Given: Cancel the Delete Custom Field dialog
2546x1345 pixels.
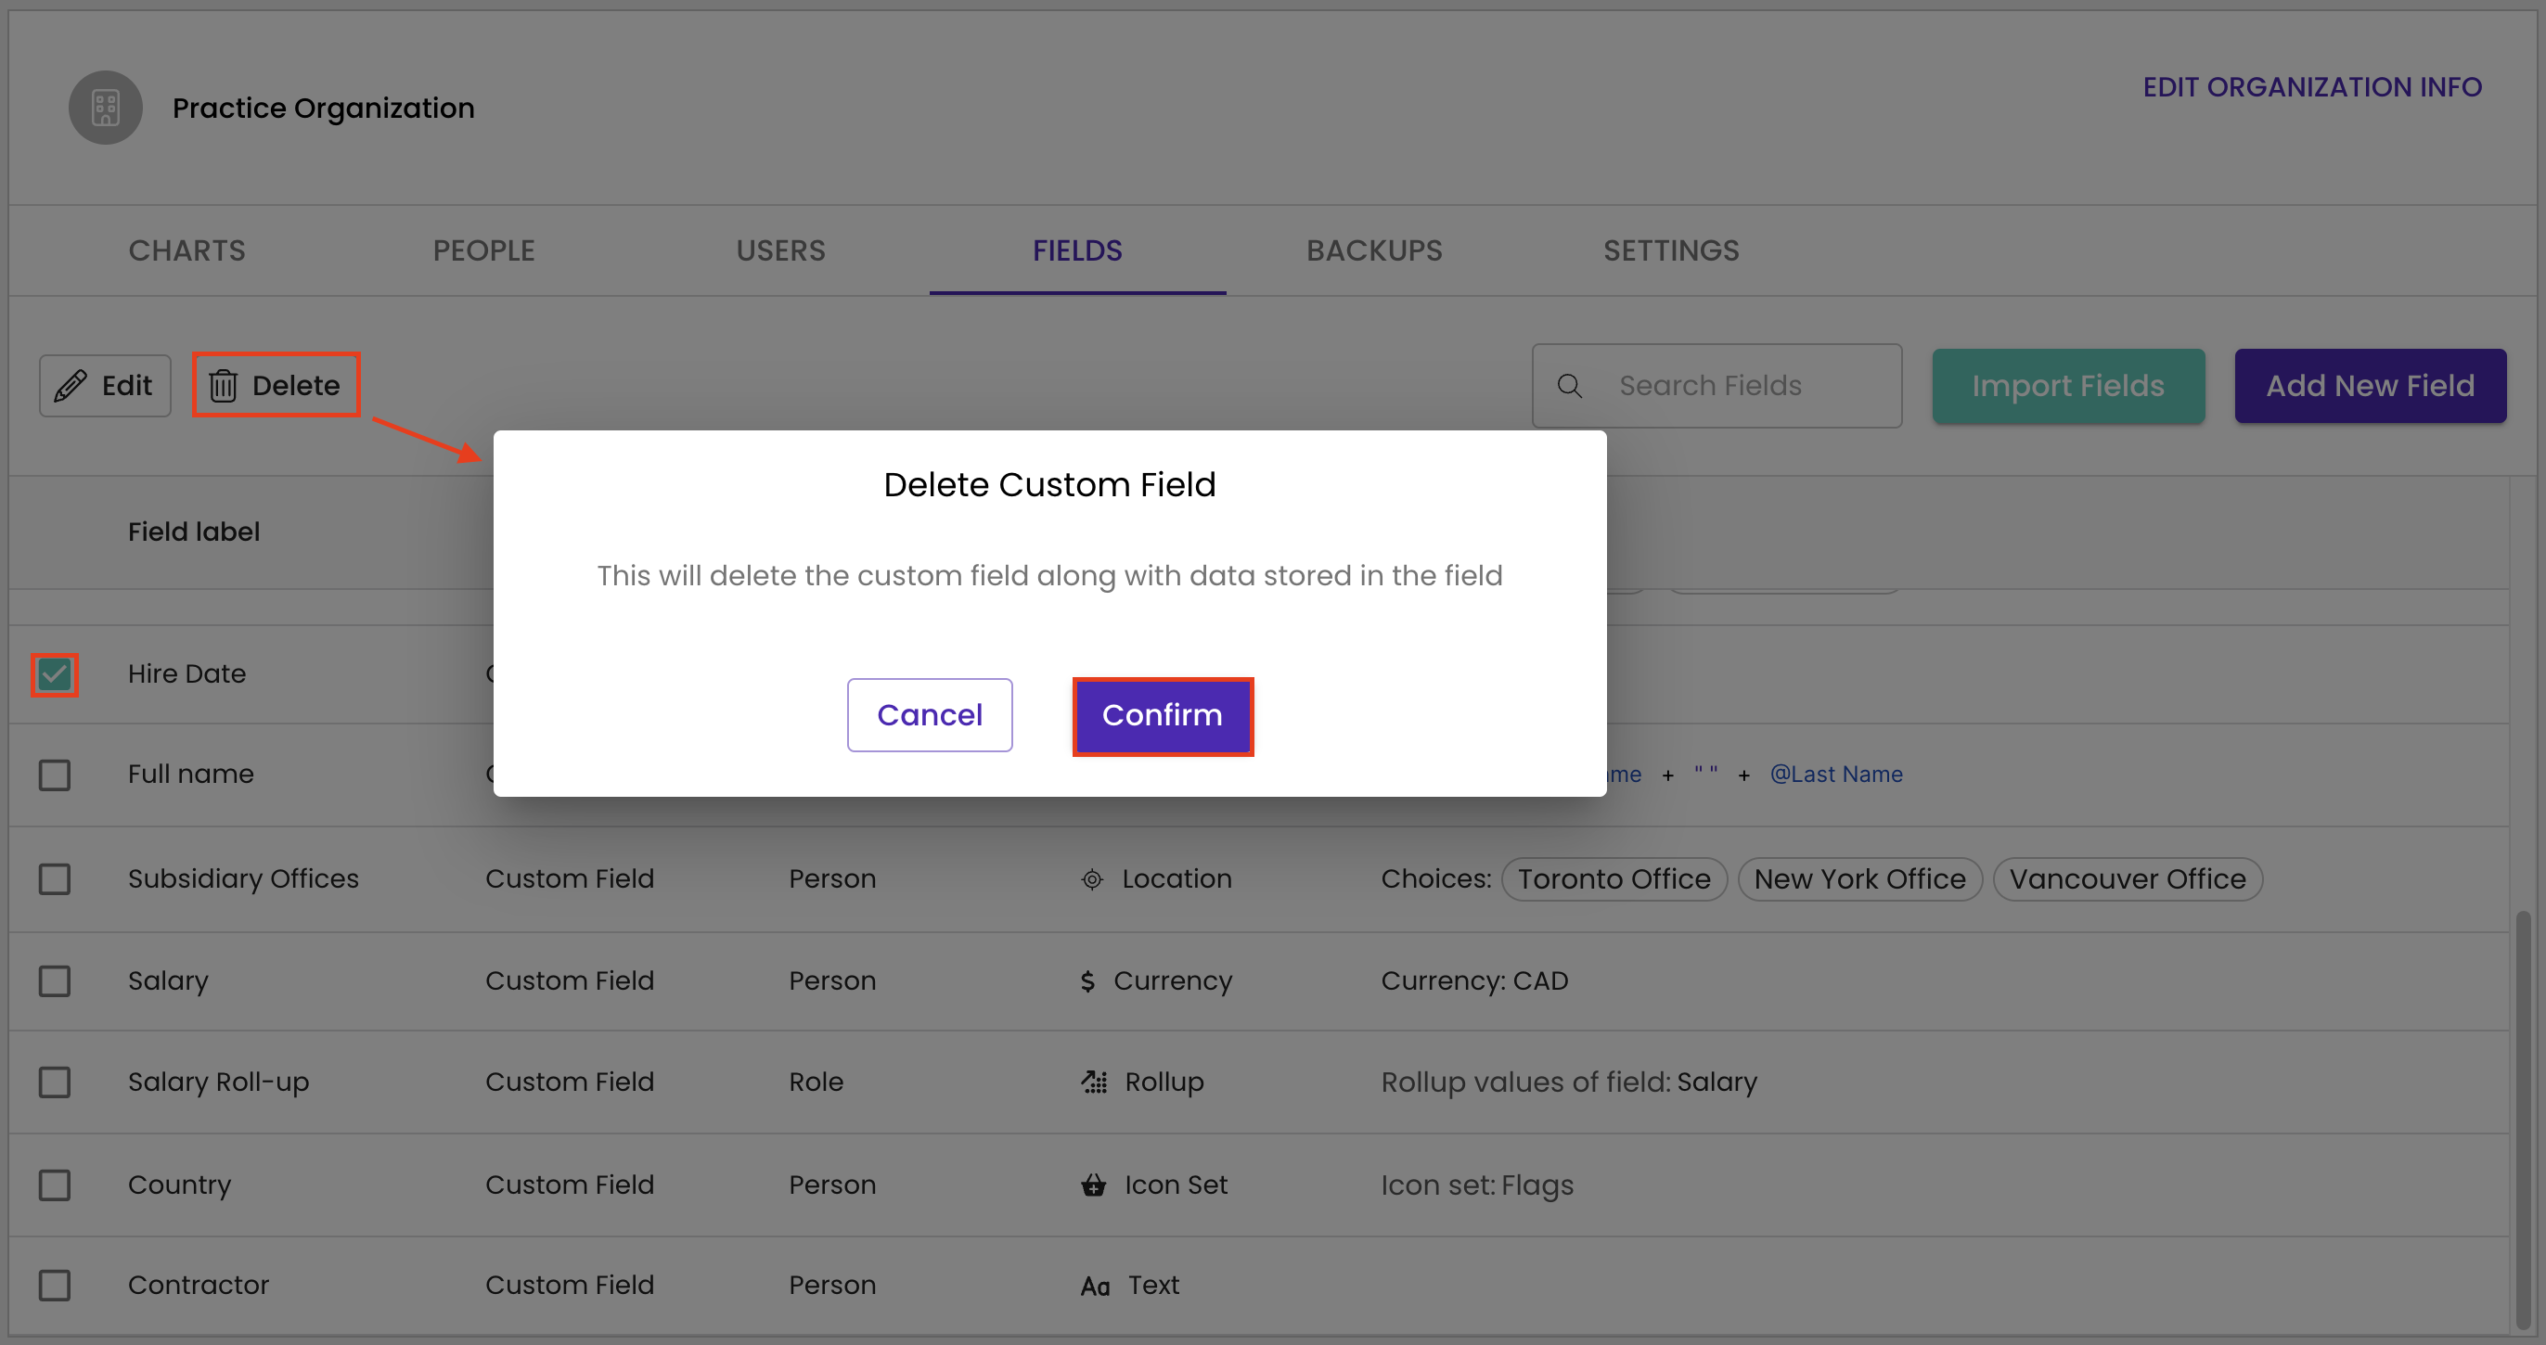Looking at the screenshot, I should (929, 714).
